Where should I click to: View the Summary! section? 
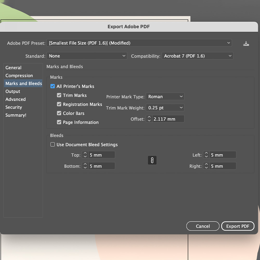tap(23, 115)
